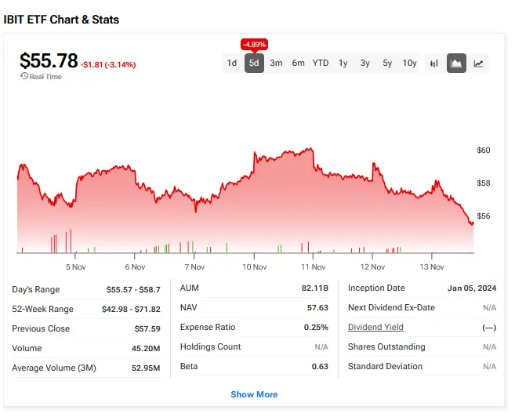Expand stats with Show More
Image resolution: width=515 pixels, height=417 pixels.
254,394
